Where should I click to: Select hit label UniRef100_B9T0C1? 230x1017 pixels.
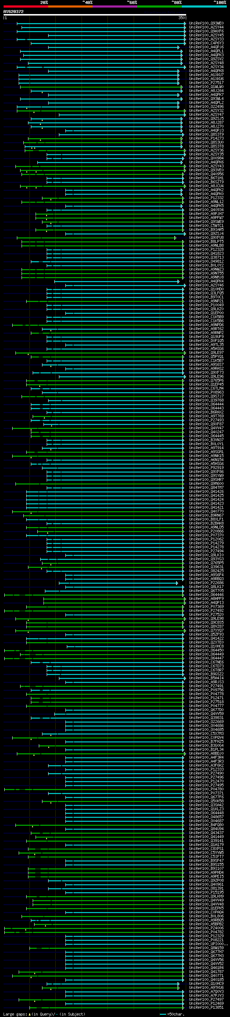pos(206,297)
